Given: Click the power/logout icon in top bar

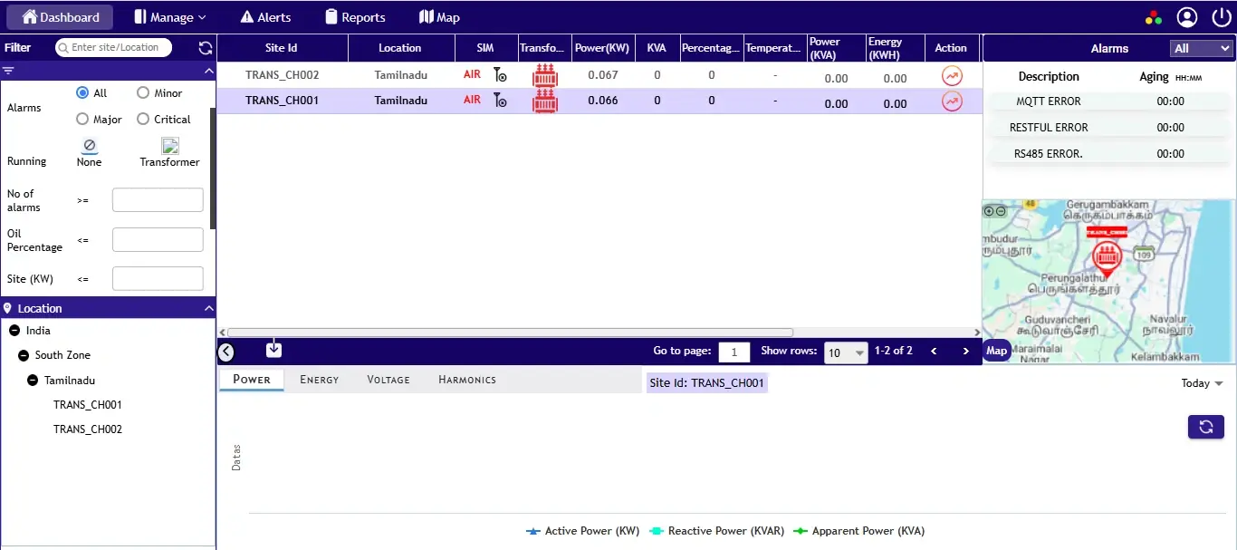Looking at the screenshot, I should (x=1222, y=16).
